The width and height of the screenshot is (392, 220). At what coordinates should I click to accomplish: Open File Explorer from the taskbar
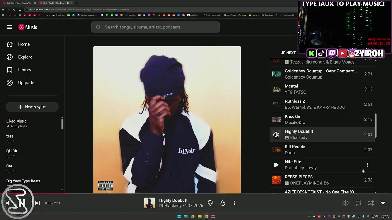point(199,217)
